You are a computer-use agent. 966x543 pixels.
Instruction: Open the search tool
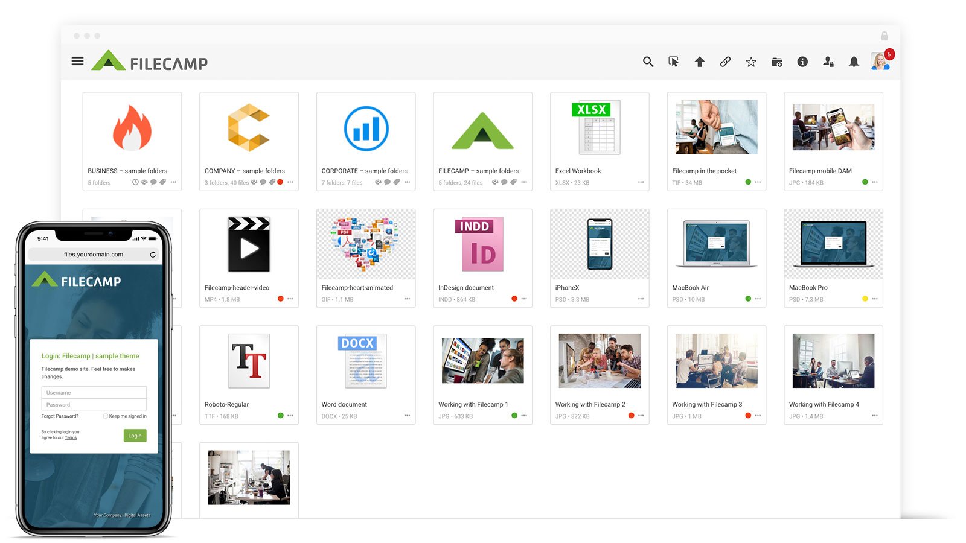648,62
